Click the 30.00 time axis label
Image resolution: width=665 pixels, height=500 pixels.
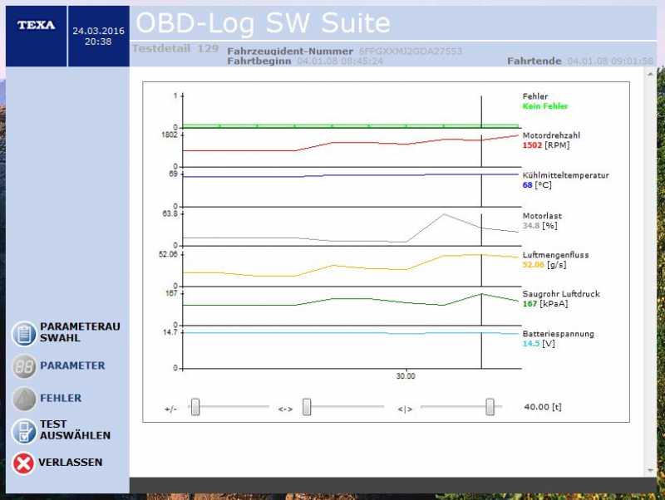(406, 376)
